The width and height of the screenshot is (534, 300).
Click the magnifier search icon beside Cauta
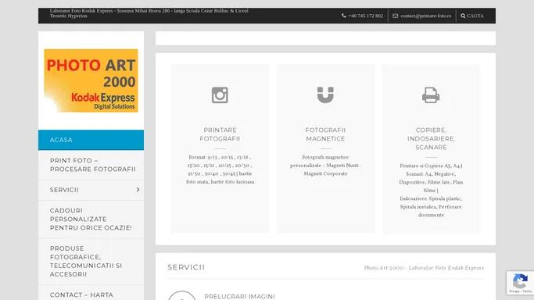coord(463,16)
